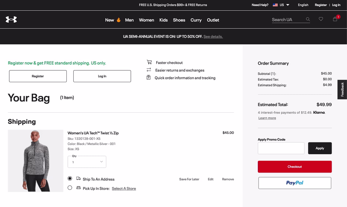
Task: Click the search magnifier icon
Action: 308,19
